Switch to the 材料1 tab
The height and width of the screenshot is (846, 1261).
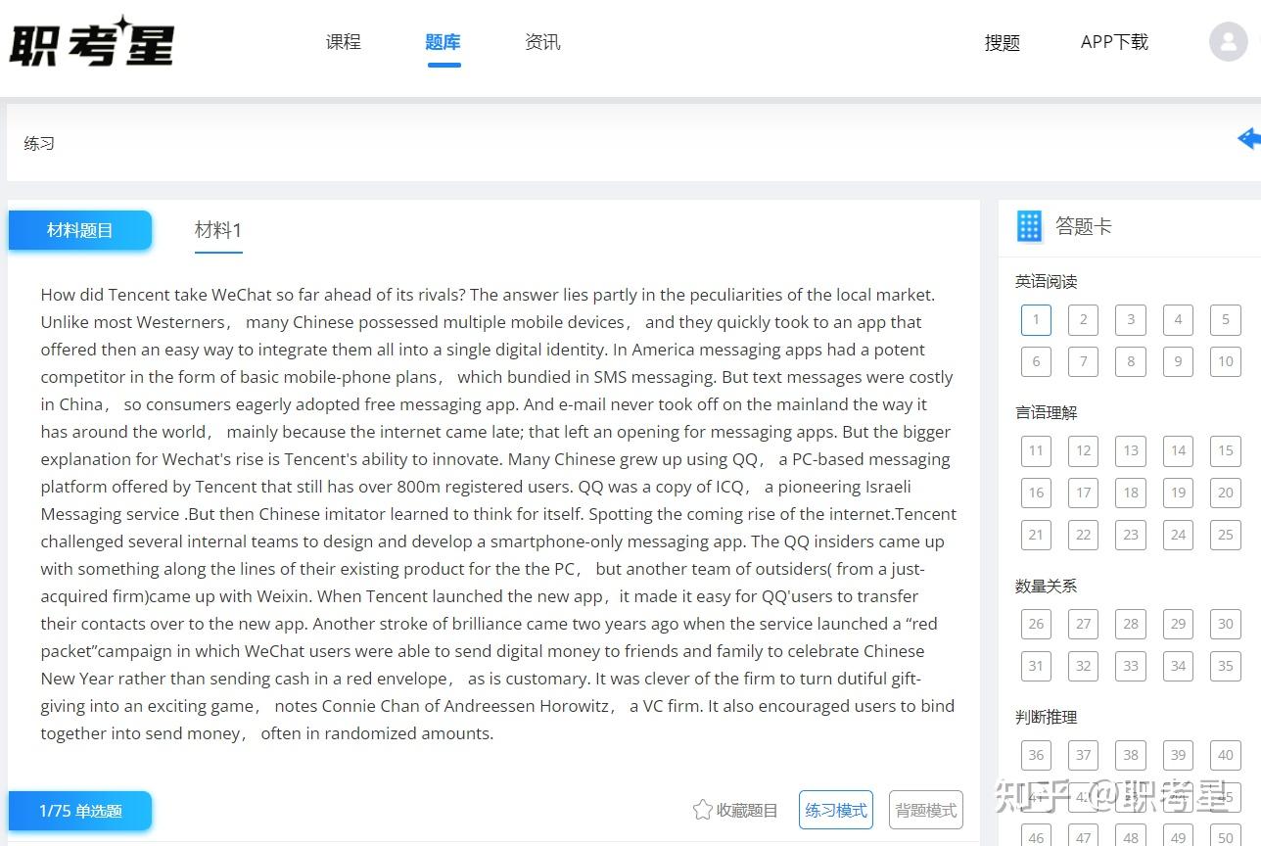click(x=218, y=230)
